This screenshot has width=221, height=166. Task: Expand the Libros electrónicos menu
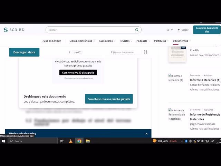pyautogui.click(x=82, y=41)
